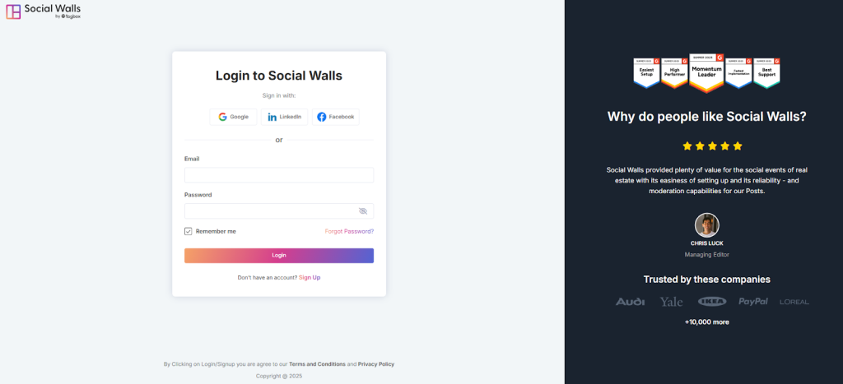Open the Forgot Password link
Viewport: 843px width, 384px height.
[x=349, y=231]
